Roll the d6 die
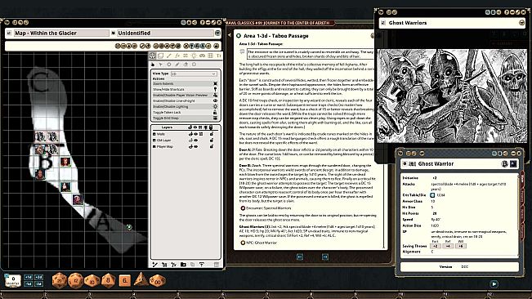The image size is (532, 299). click(124, 281)
